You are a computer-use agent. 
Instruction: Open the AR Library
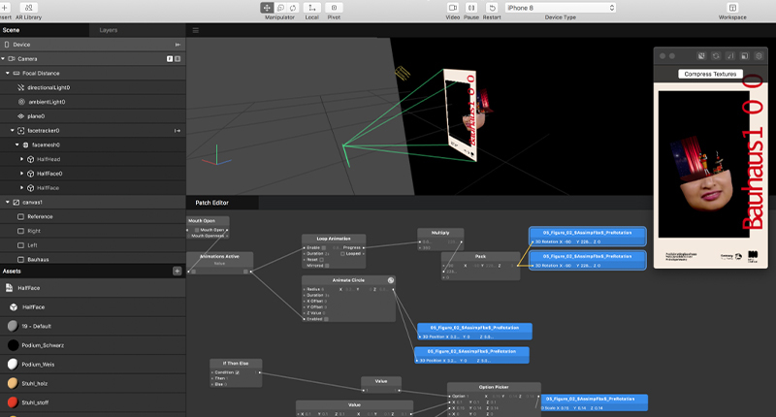point(28,12)
